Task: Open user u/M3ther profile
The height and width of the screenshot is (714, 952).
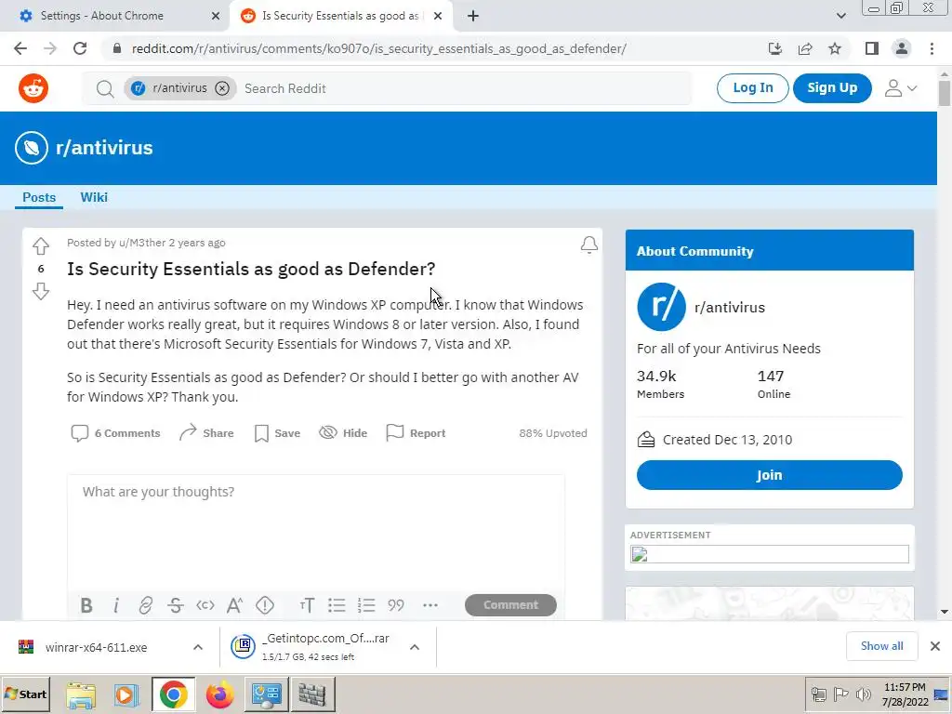Action: coord(142,243)
